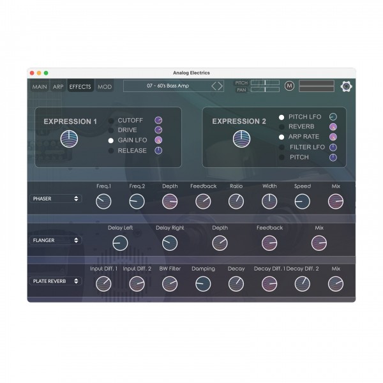Click the DRIVE amount mini knob
Screen dimensions: 383x383
[x=158, y=130]
